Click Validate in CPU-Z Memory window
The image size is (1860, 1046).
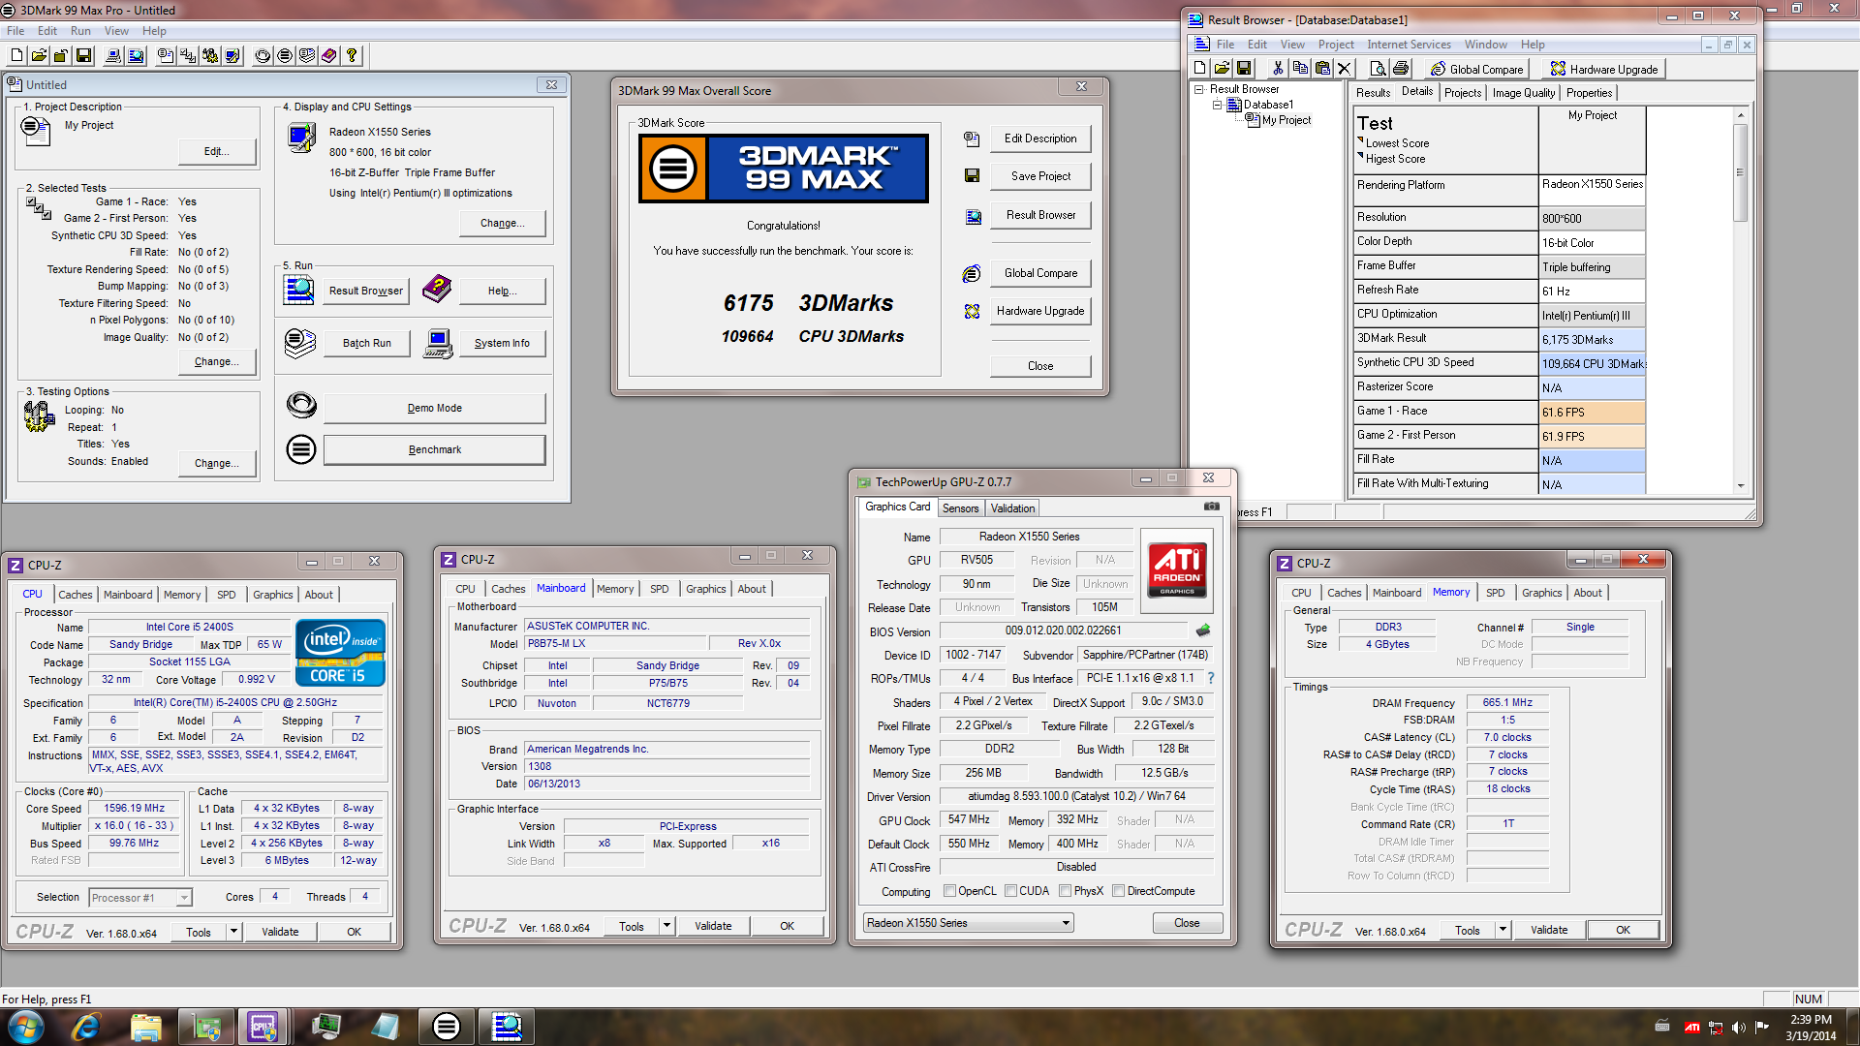pos(1548,930)
